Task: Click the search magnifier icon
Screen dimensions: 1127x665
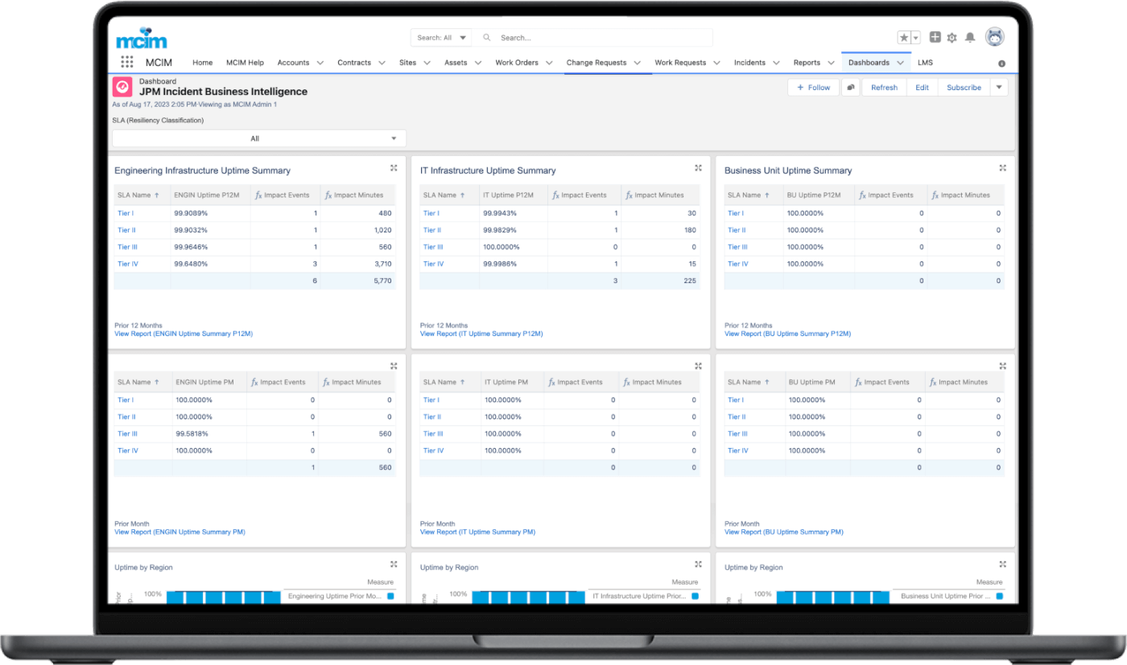Action: (486, 38)
